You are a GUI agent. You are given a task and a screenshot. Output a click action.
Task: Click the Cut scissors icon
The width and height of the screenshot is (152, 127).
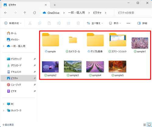30,23
